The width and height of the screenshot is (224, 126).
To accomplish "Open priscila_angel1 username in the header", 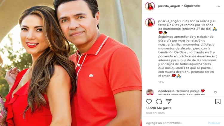I will tap(169, 6).
